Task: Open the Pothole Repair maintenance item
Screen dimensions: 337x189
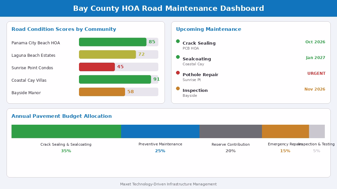Action: point(200,74)
